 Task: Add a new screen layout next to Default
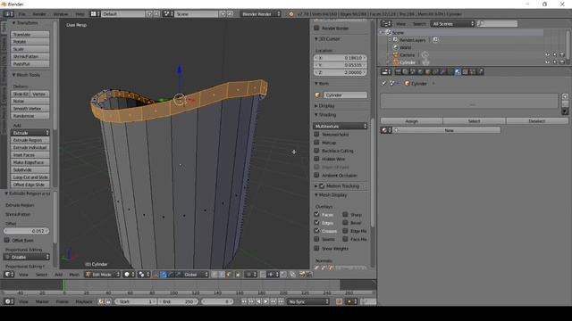coord(149,14)
